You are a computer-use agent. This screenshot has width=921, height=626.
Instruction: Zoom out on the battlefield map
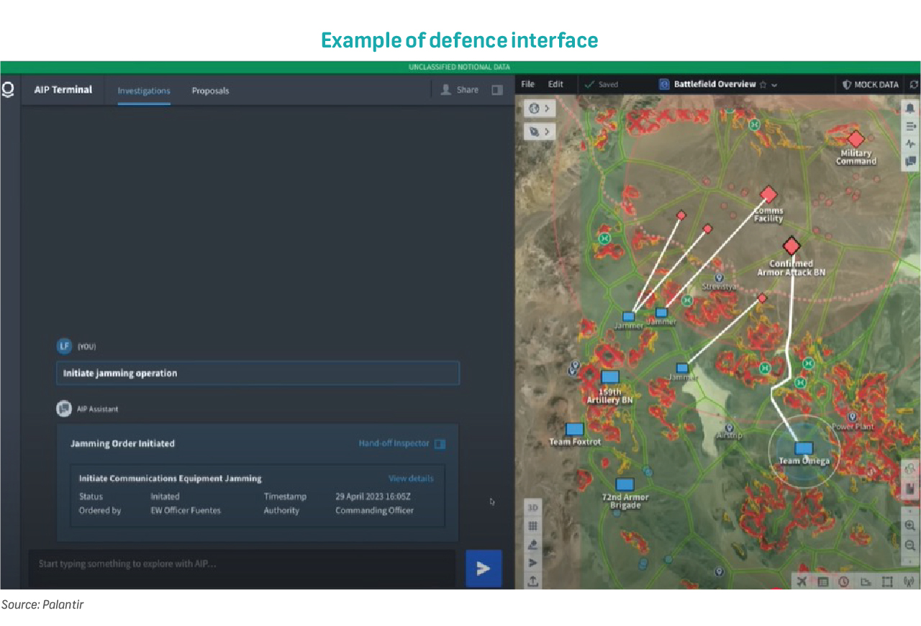(x=910, y=545)
